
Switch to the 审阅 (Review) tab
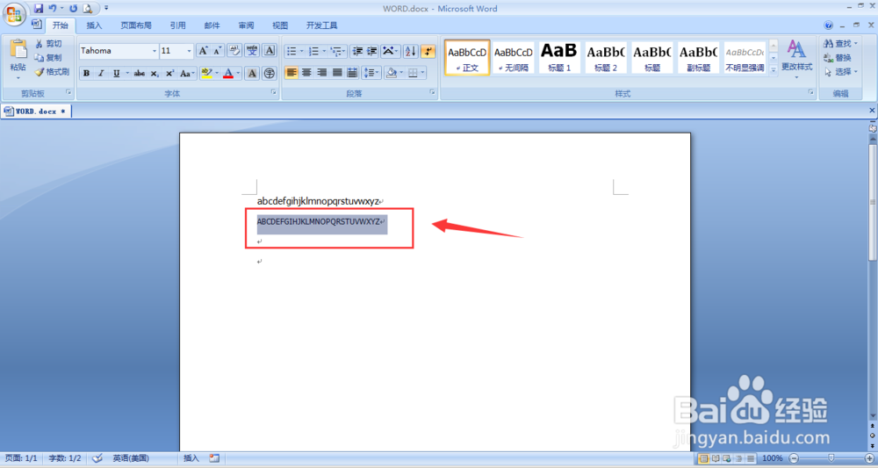tap(246, 25)
